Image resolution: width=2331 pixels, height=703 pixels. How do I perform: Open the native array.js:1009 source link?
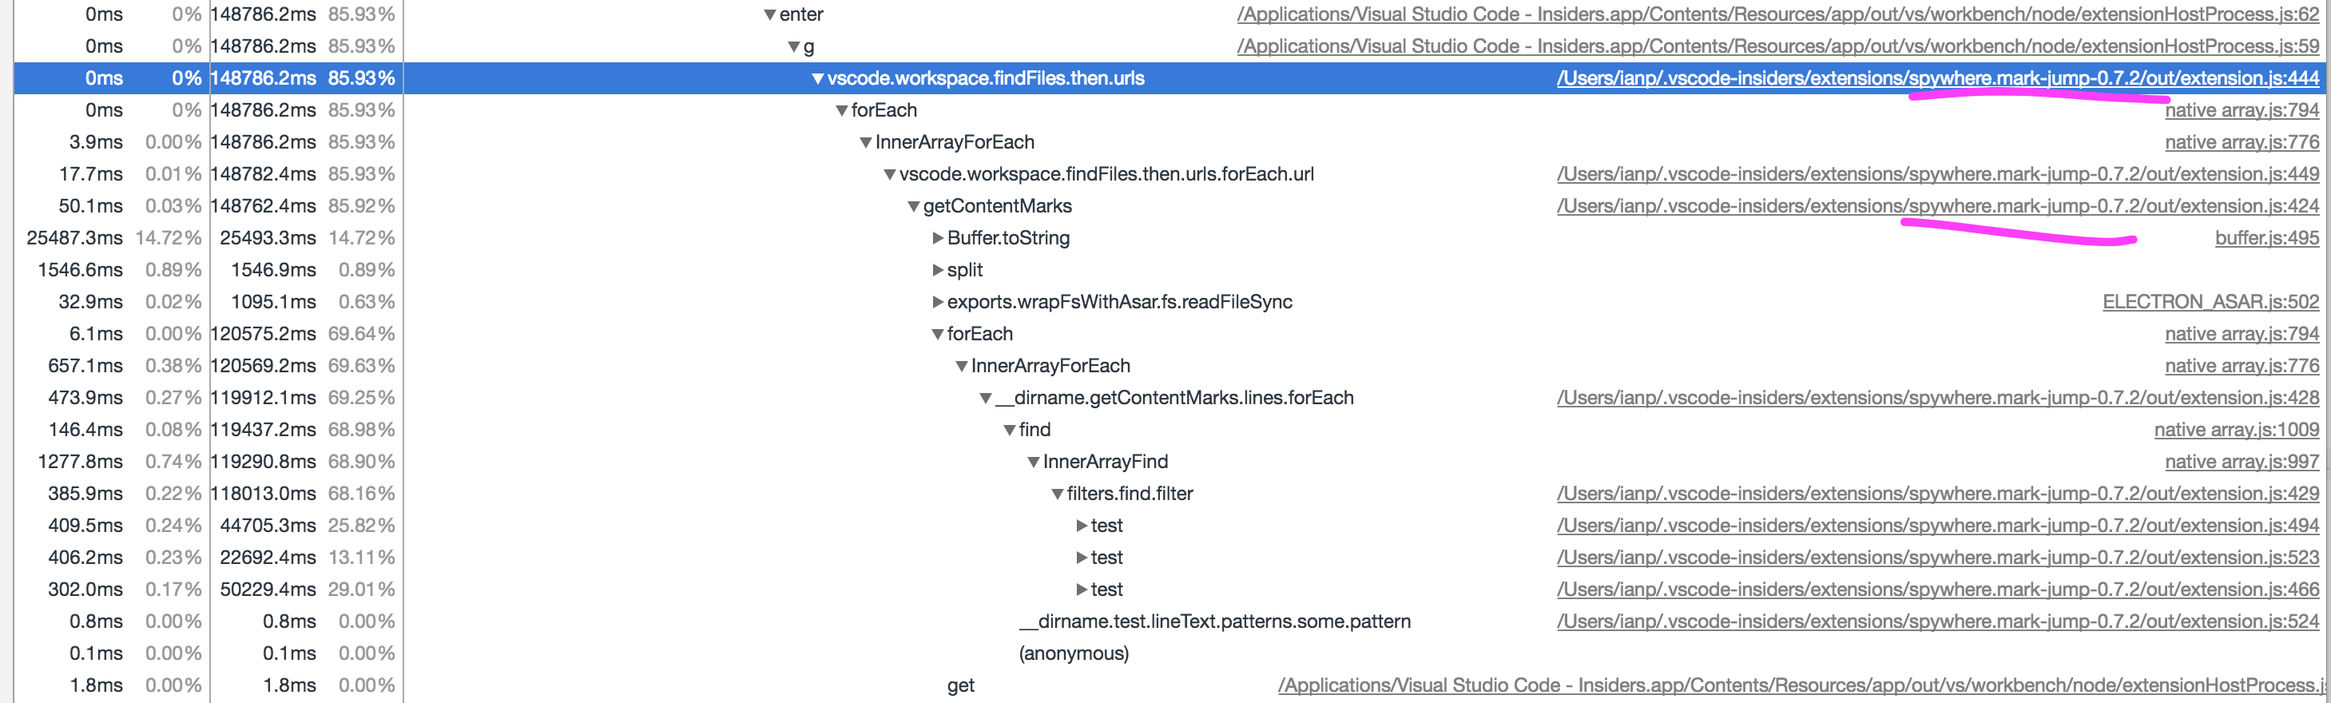pos(2236,430)
